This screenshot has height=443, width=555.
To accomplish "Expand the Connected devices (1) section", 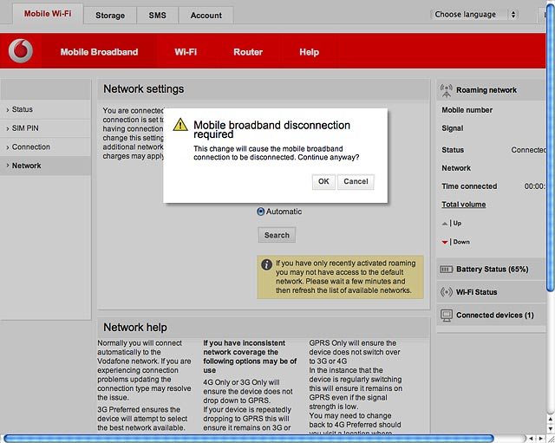I will pyautogui.click(x=492, y=315).
